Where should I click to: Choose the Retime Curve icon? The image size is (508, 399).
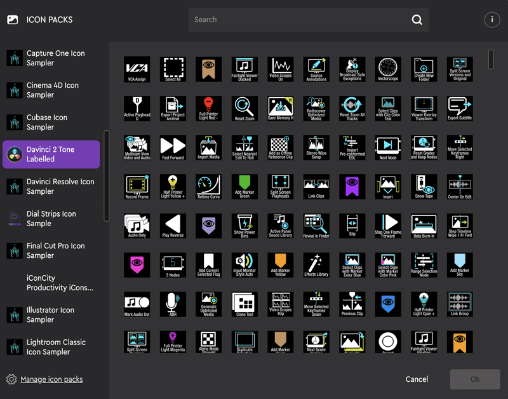(209, 187)
